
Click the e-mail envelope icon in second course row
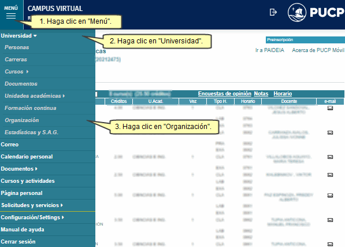point(330,132)
